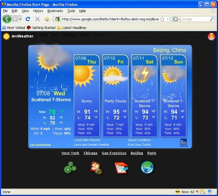
Task: Click the status bar sunglasses sun icon
Action: (177, 192)
